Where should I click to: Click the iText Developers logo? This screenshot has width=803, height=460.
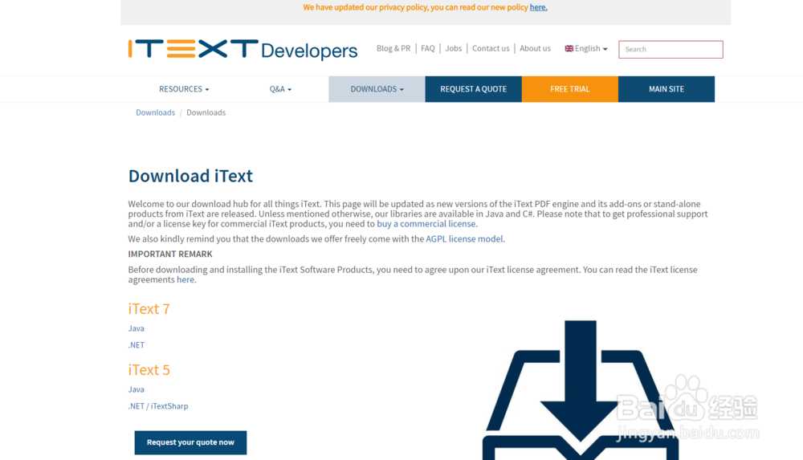click(x=243, y=50)
